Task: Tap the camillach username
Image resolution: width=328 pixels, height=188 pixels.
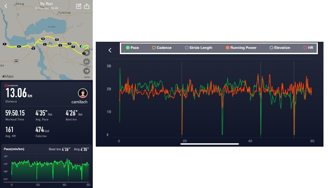Action: coord(79,102)
